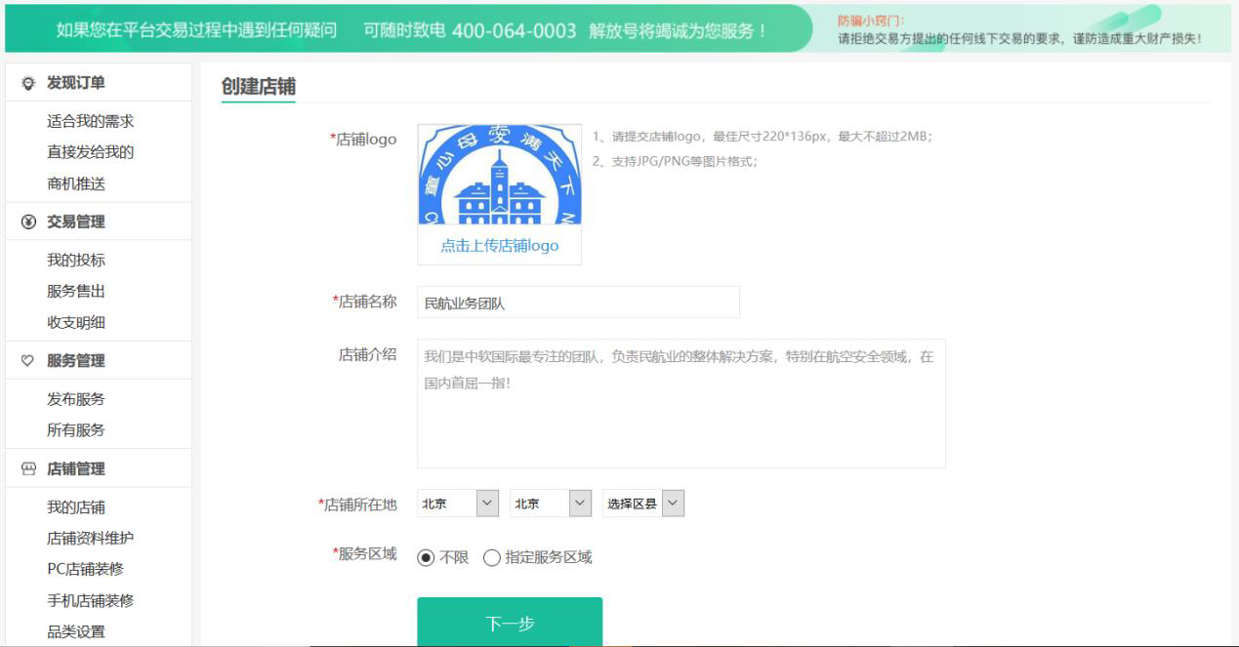Viewport: 1239px width, 647px height.
Task: Open 适合我的需求 in the sidebar
Action: 90,122
